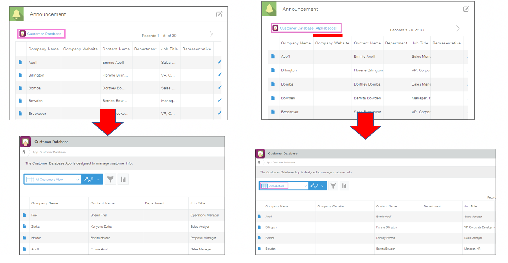508x263 pixels.
Task: Click the plain Customer Database announcement link
Action: 44,34
